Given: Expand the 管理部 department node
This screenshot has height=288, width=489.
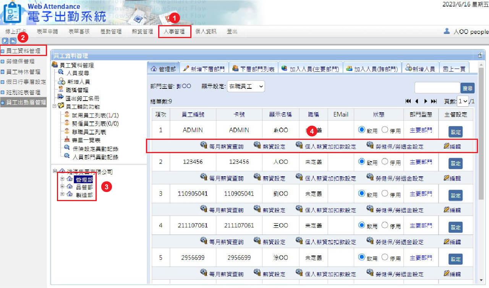Looking at the screenshot, I should 63,179.
